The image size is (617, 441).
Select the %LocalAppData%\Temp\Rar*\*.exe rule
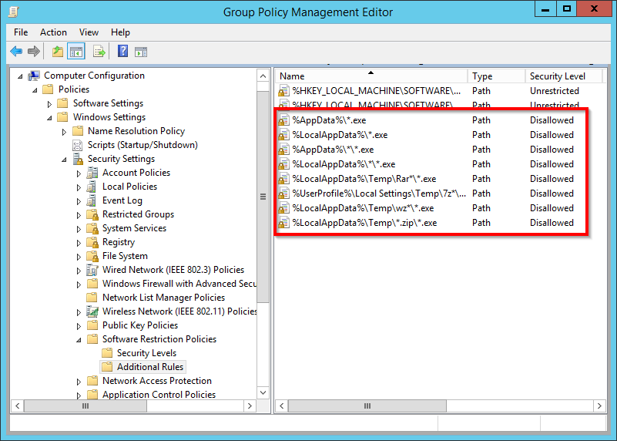tap(364, 179)
